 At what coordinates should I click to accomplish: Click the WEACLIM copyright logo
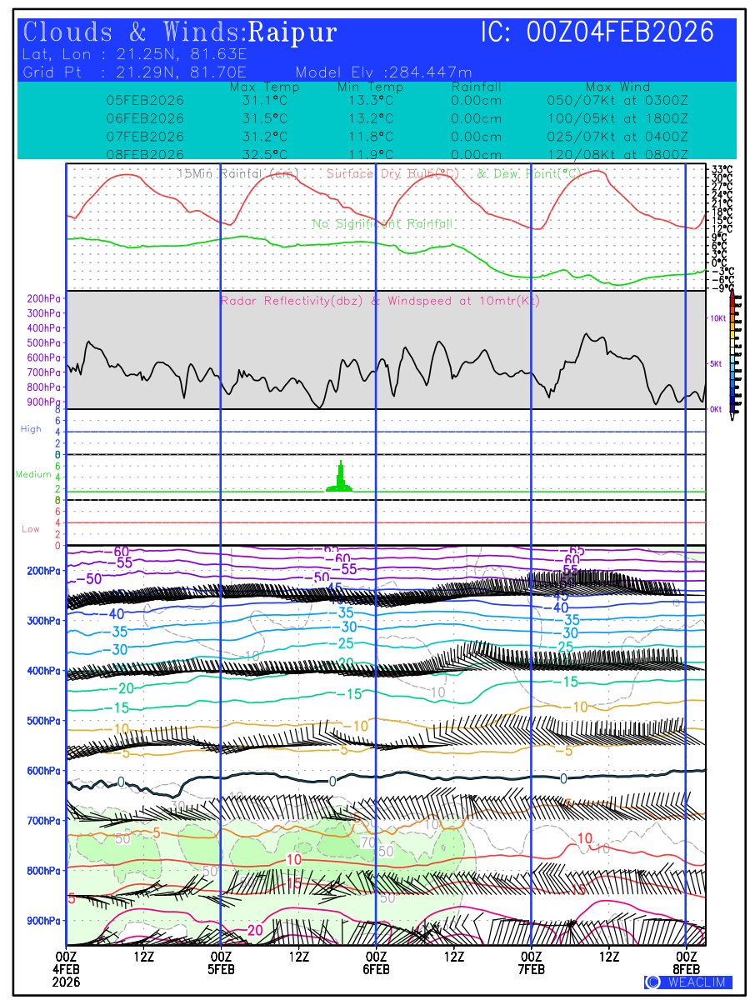coord(687,982)
